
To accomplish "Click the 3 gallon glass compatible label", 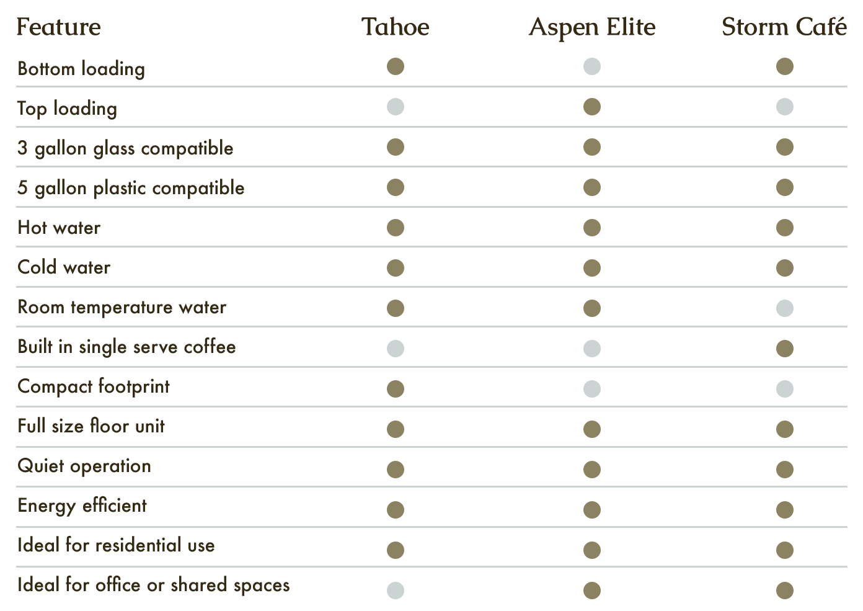I will pos(125,148).
